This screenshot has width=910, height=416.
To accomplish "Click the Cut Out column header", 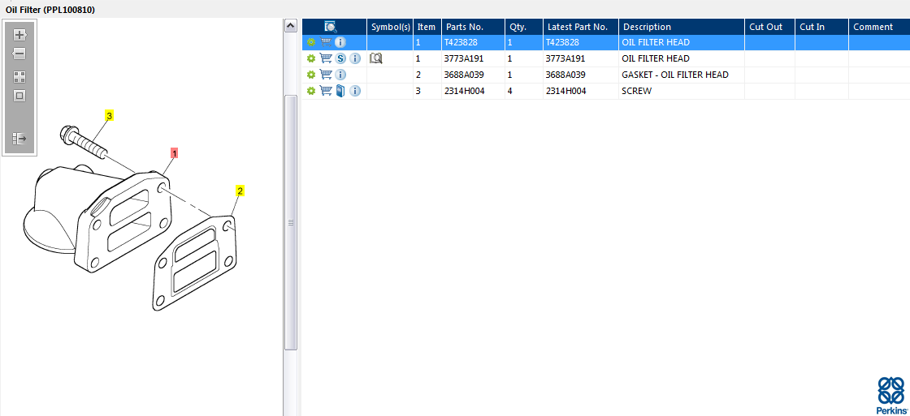I will 770,27.
